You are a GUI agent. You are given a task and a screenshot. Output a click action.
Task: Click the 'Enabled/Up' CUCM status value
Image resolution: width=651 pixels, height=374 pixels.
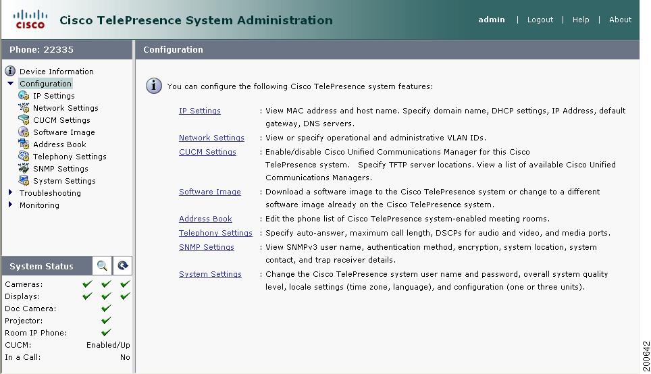[108, 345]
